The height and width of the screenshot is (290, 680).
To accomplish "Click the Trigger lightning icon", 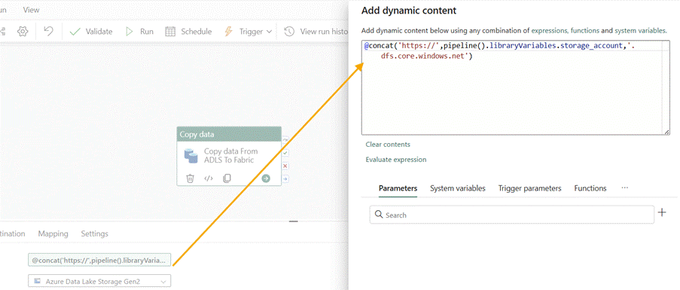I will [228, 31].
